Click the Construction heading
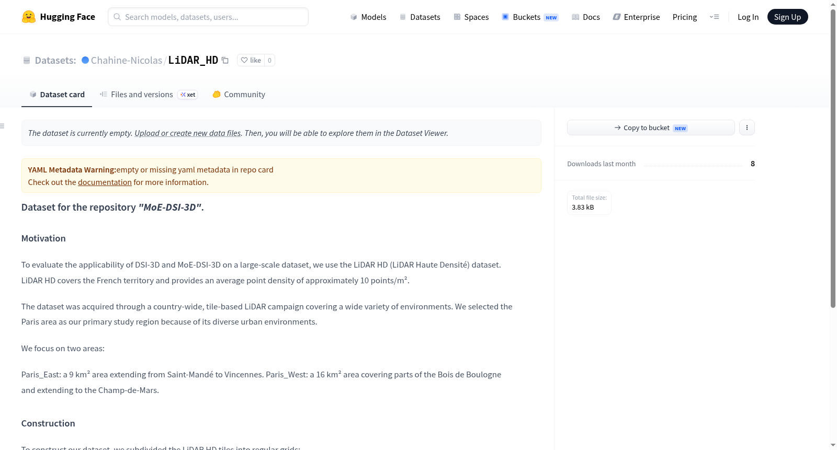 [x=48, y=423]
